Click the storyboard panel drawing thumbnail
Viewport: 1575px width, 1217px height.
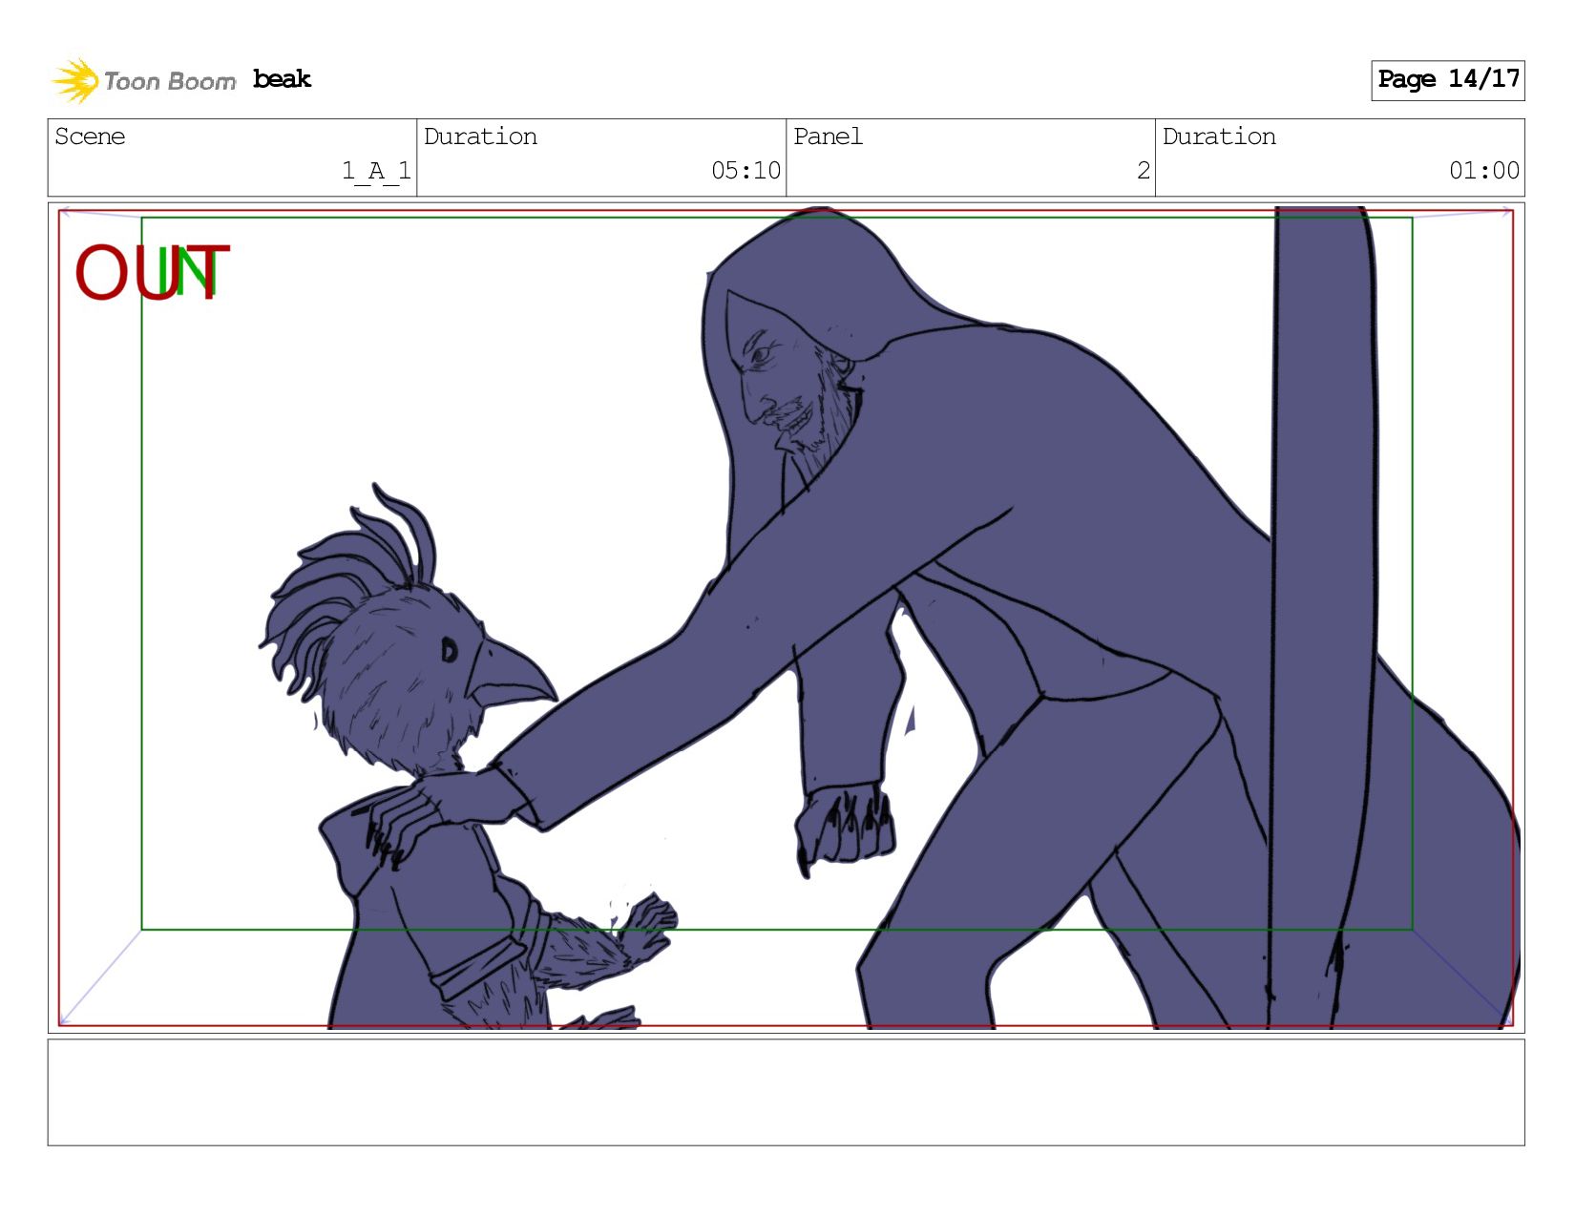(786, 618)
